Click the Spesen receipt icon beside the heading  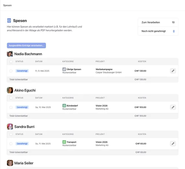pos(9,20)
